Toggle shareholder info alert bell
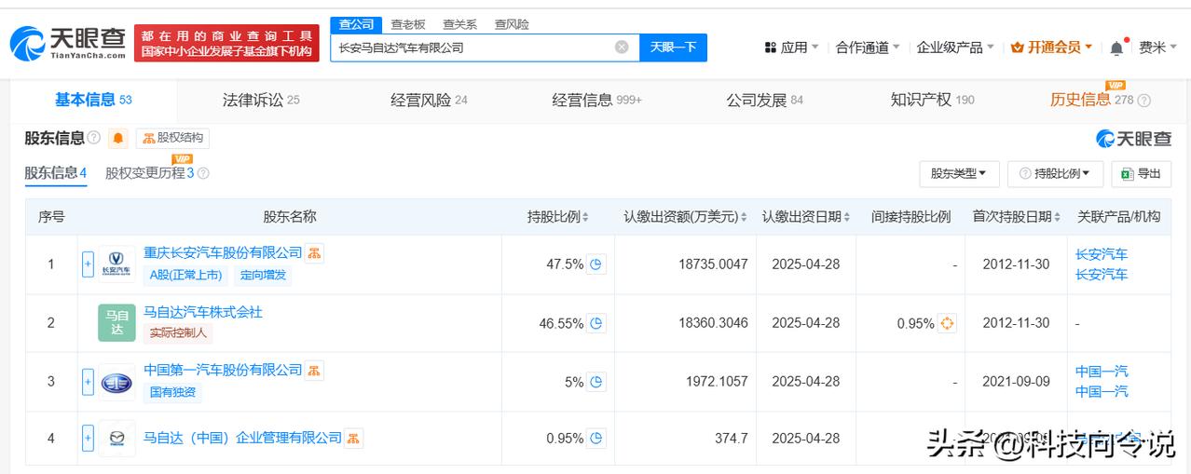The height and width of the screenshot is (474, 1191). click(x=118, y=139)
